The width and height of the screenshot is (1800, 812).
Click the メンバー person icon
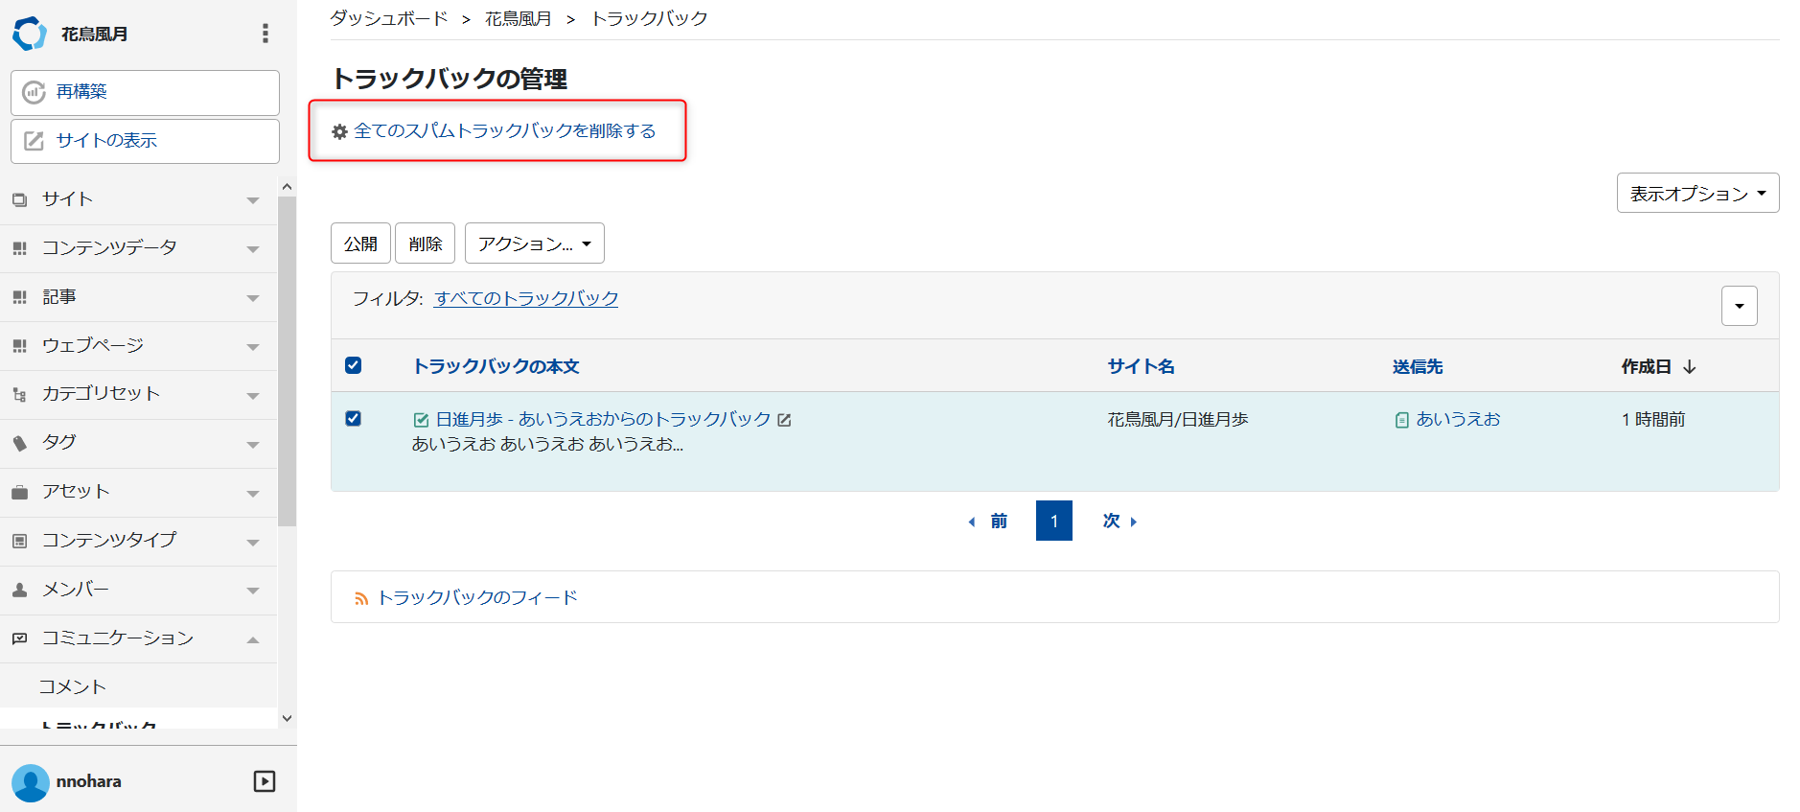click(x=19, y=590)
